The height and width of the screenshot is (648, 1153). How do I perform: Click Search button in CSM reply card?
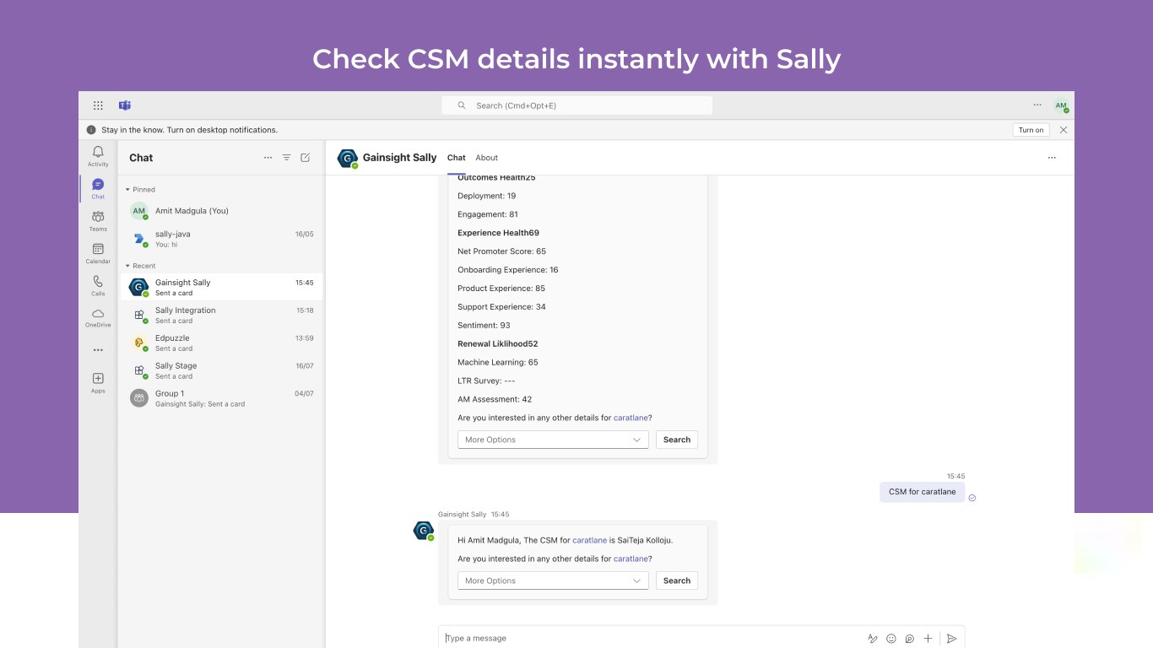(677, 580)
